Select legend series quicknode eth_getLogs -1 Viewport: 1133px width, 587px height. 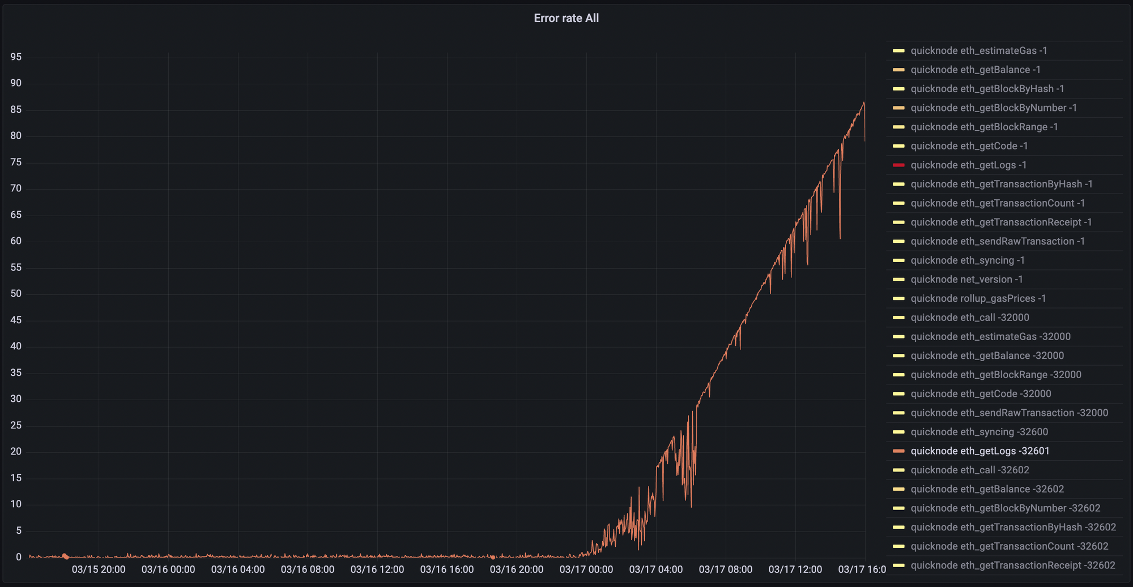(x=968, y=165)
